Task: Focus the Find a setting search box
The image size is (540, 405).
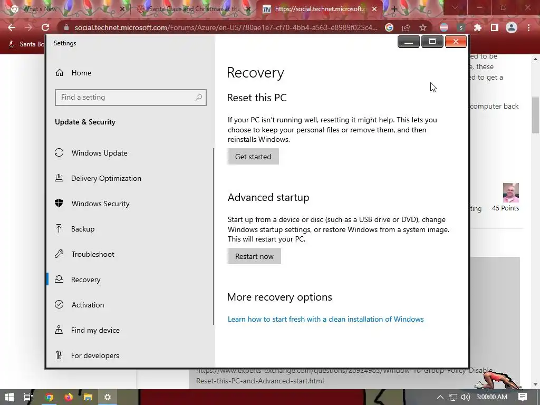Action: tap(131, 98)
